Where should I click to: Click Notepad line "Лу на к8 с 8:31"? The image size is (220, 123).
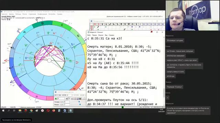point(101,59)
